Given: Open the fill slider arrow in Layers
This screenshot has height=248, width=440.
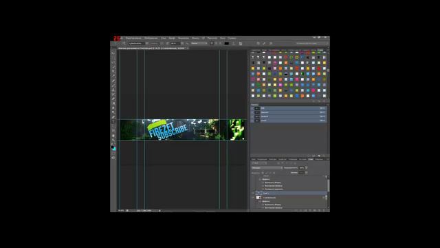Looking at the screenshot, I should pyautogui.click(x=306, y=172).
